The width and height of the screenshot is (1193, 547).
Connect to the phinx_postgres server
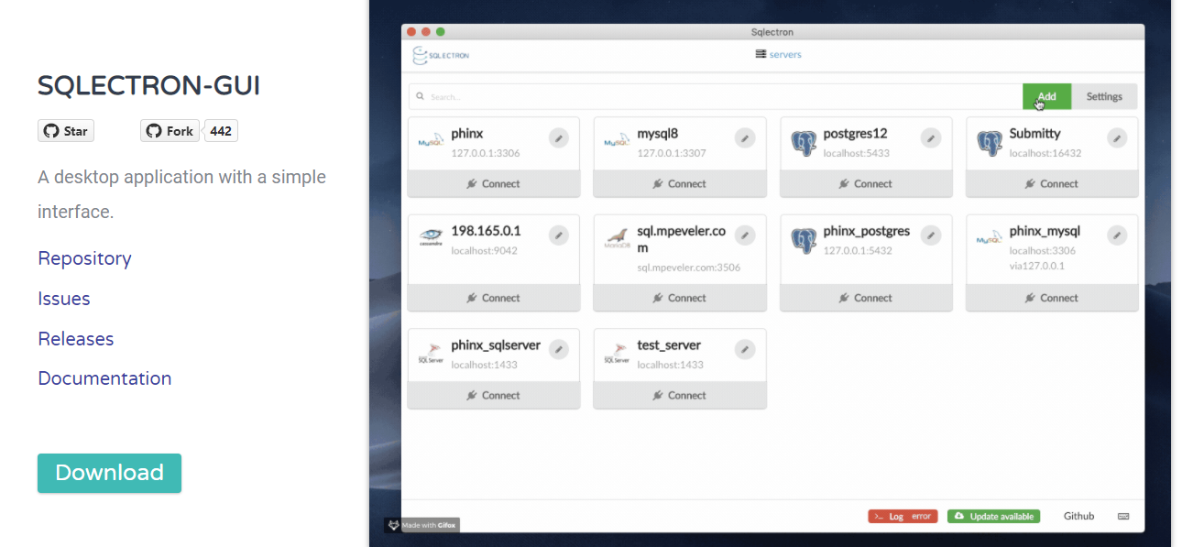(865, 297)
